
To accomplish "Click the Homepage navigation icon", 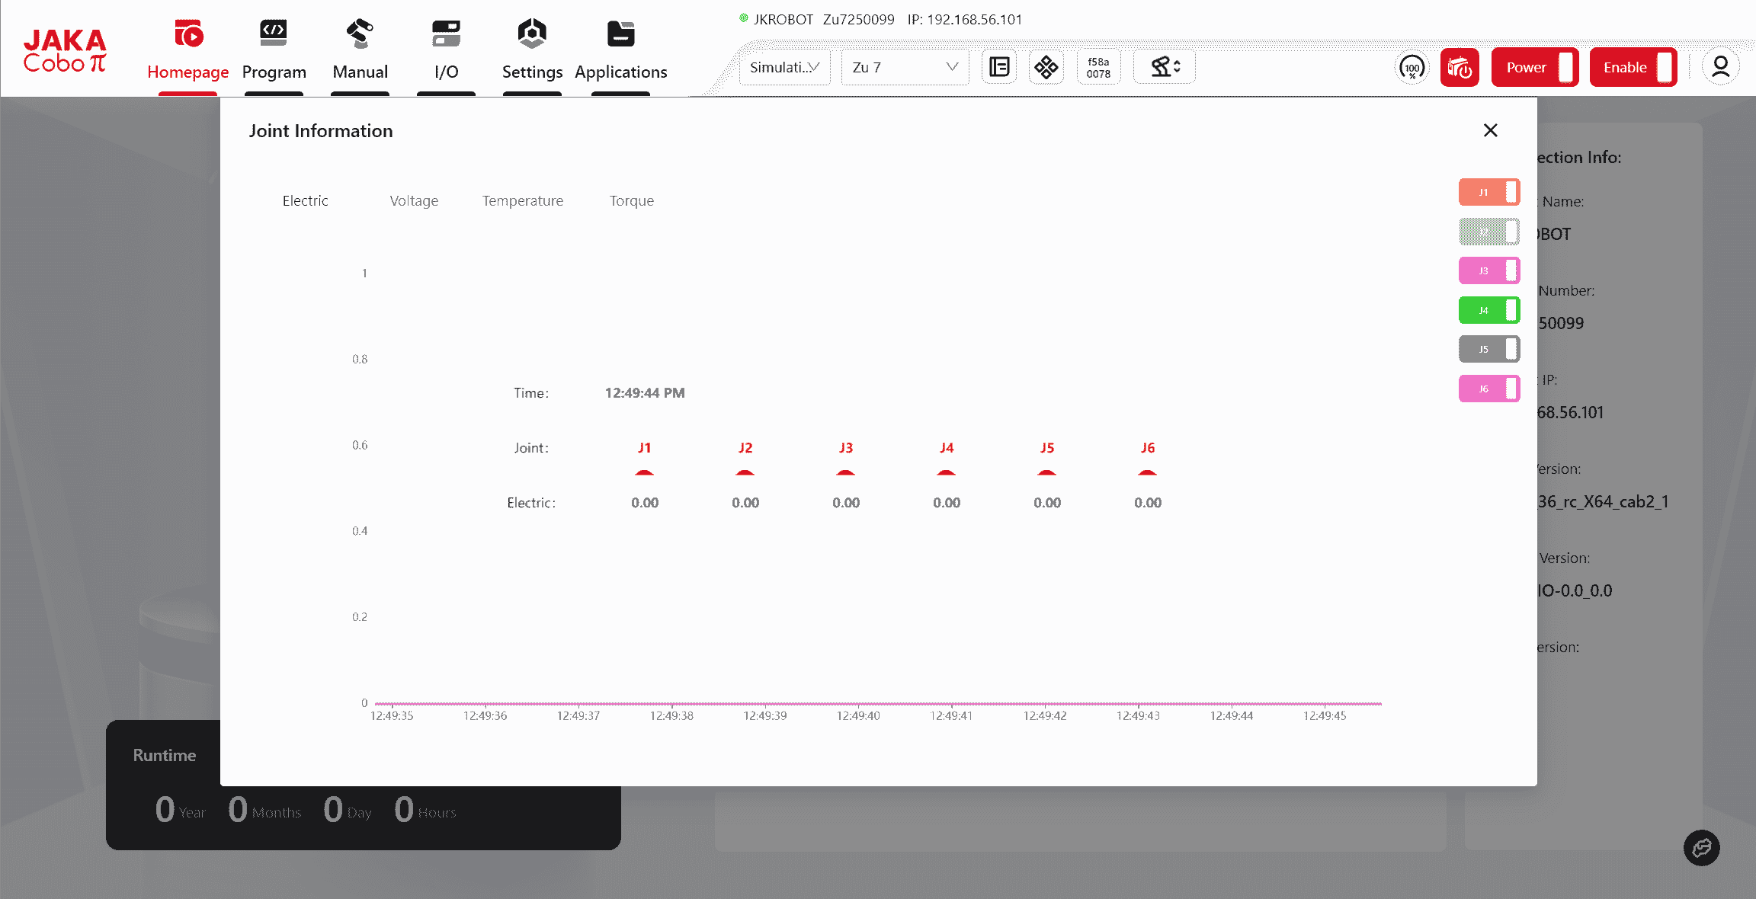I will [187, 35].
